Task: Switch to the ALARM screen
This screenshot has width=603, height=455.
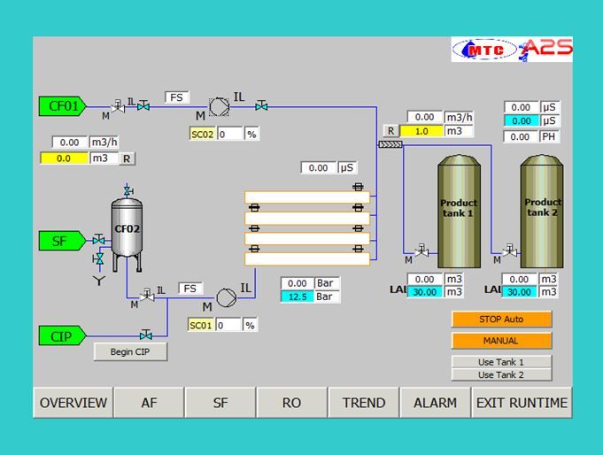Action: tap(436, 403)
